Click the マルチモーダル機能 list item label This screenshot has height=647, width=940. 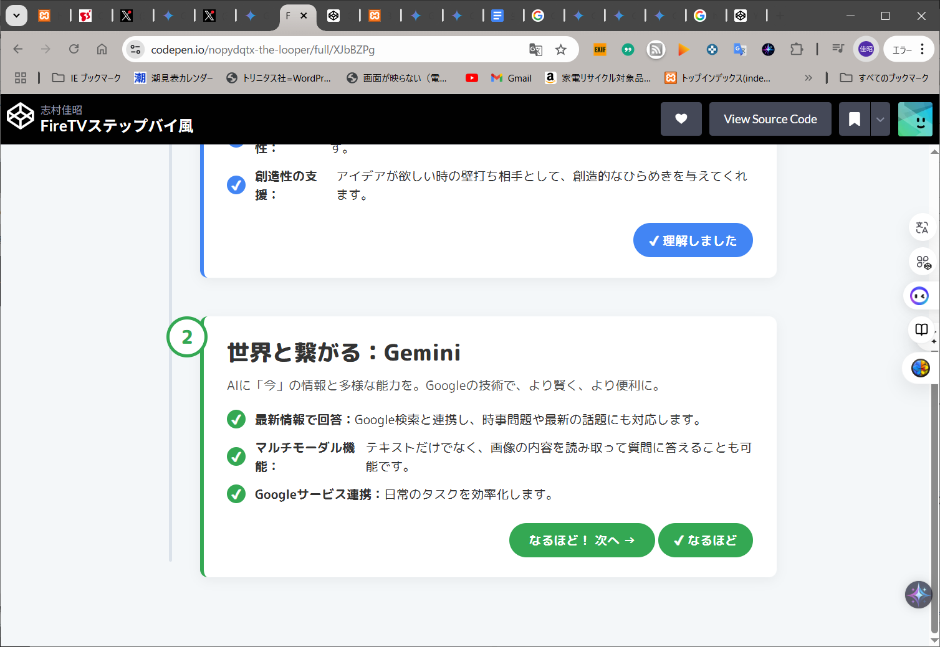[x=305, y=457]
